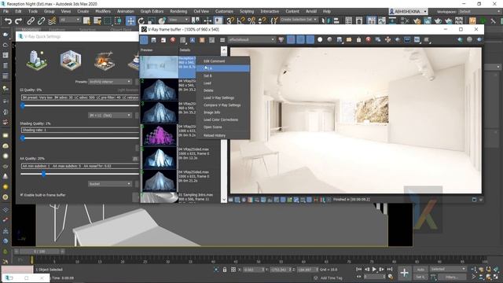The width and height of the screenshot is (503, 283).
Task: Choose the interior room preset icon in Quick Settings
Action: (x=71, y=60)
